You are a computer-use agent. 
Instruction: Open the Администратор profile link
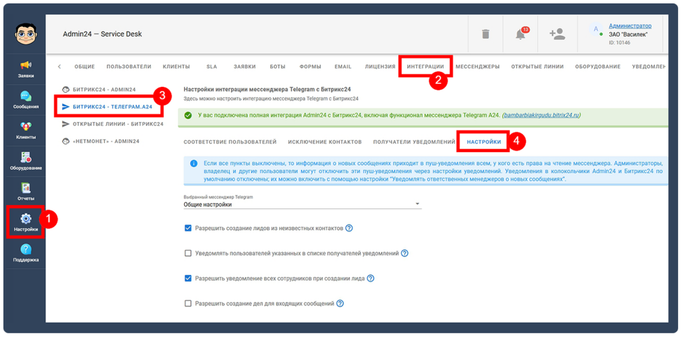point(630,26)
